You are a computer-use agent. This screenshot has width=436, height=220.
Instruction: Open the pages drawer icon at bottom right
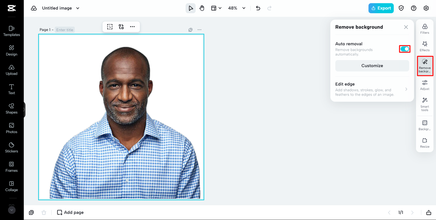point(429,212)
